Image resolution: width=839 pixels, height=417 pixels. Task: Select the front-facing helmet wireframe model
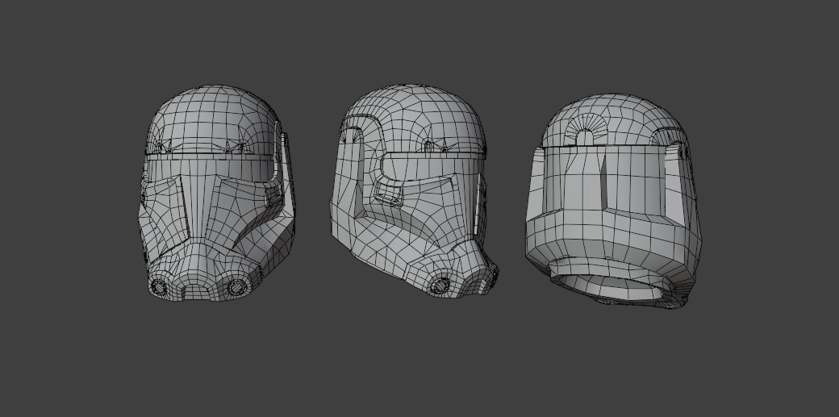click(x=216, y=193)
